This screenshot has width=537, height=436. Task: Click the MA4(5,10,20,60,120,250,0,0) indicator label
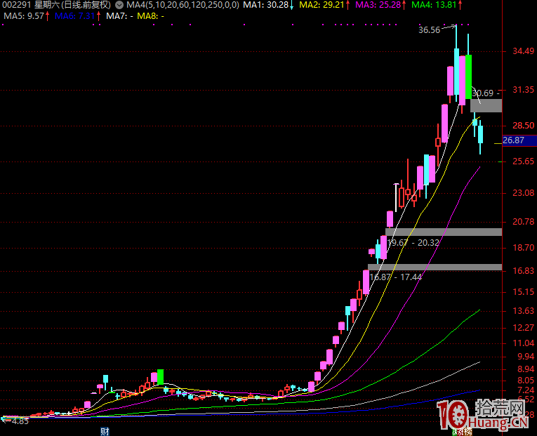(183, 5)
